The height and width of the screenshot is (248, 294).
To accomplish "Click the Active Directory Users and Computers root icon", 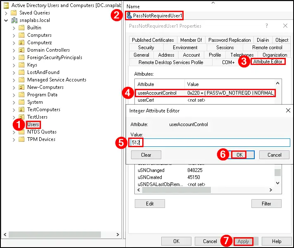I will click(6, 6).
